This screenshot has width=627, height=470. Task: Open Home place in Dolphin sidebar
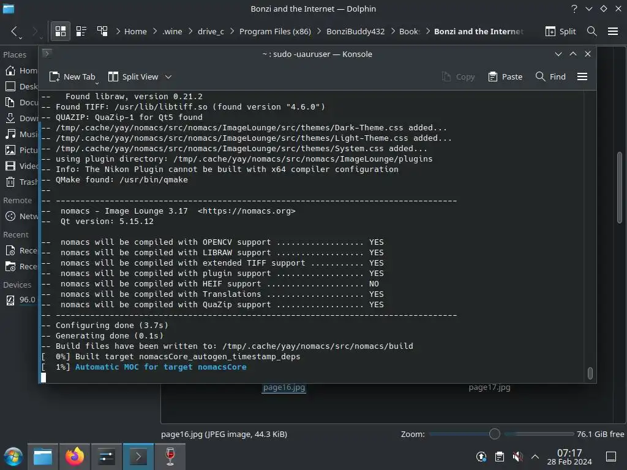(21, 70)
